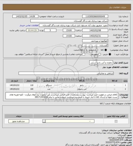Click the مشاهده مجوز button
Screen dimensions: 133x146
[19, 121]
